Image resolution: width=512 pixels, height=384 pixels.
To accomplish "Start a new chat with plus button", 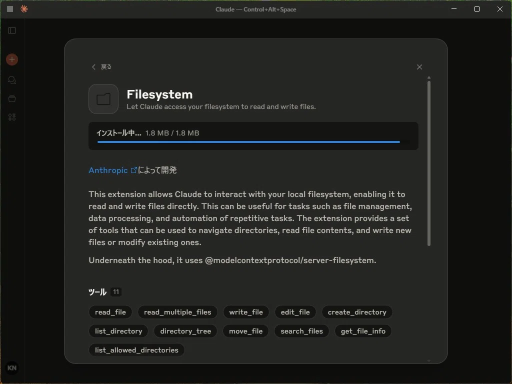I will click(x=12, y=59).
